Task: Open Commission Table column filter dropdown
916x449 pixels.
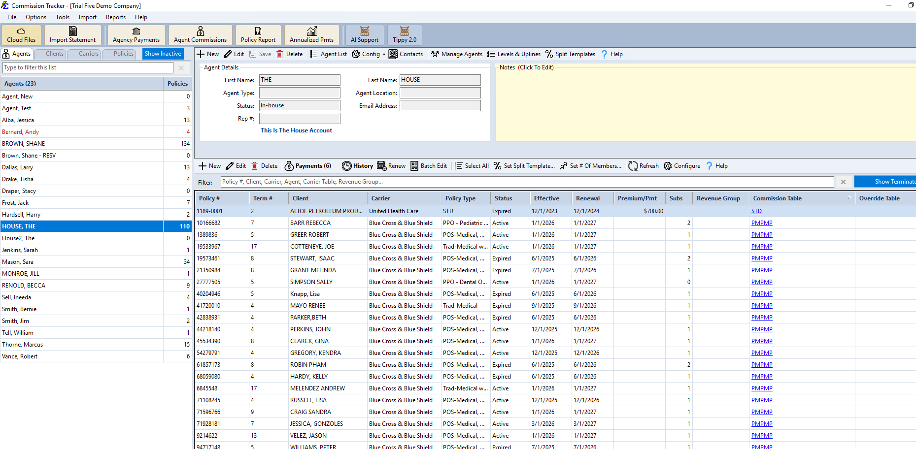Action: pos(849,198)
